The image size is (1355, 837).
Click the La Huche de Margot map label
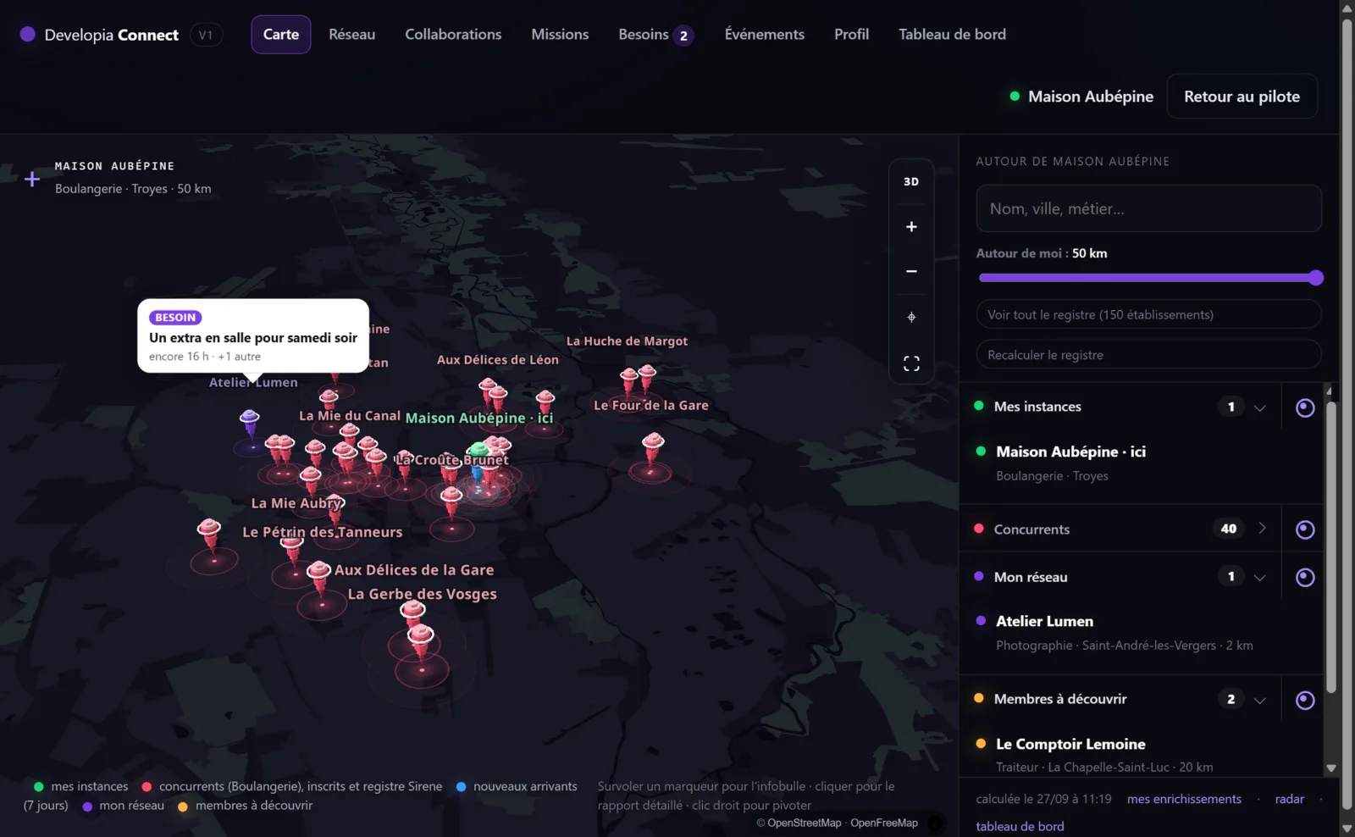(x=627, y=341)
